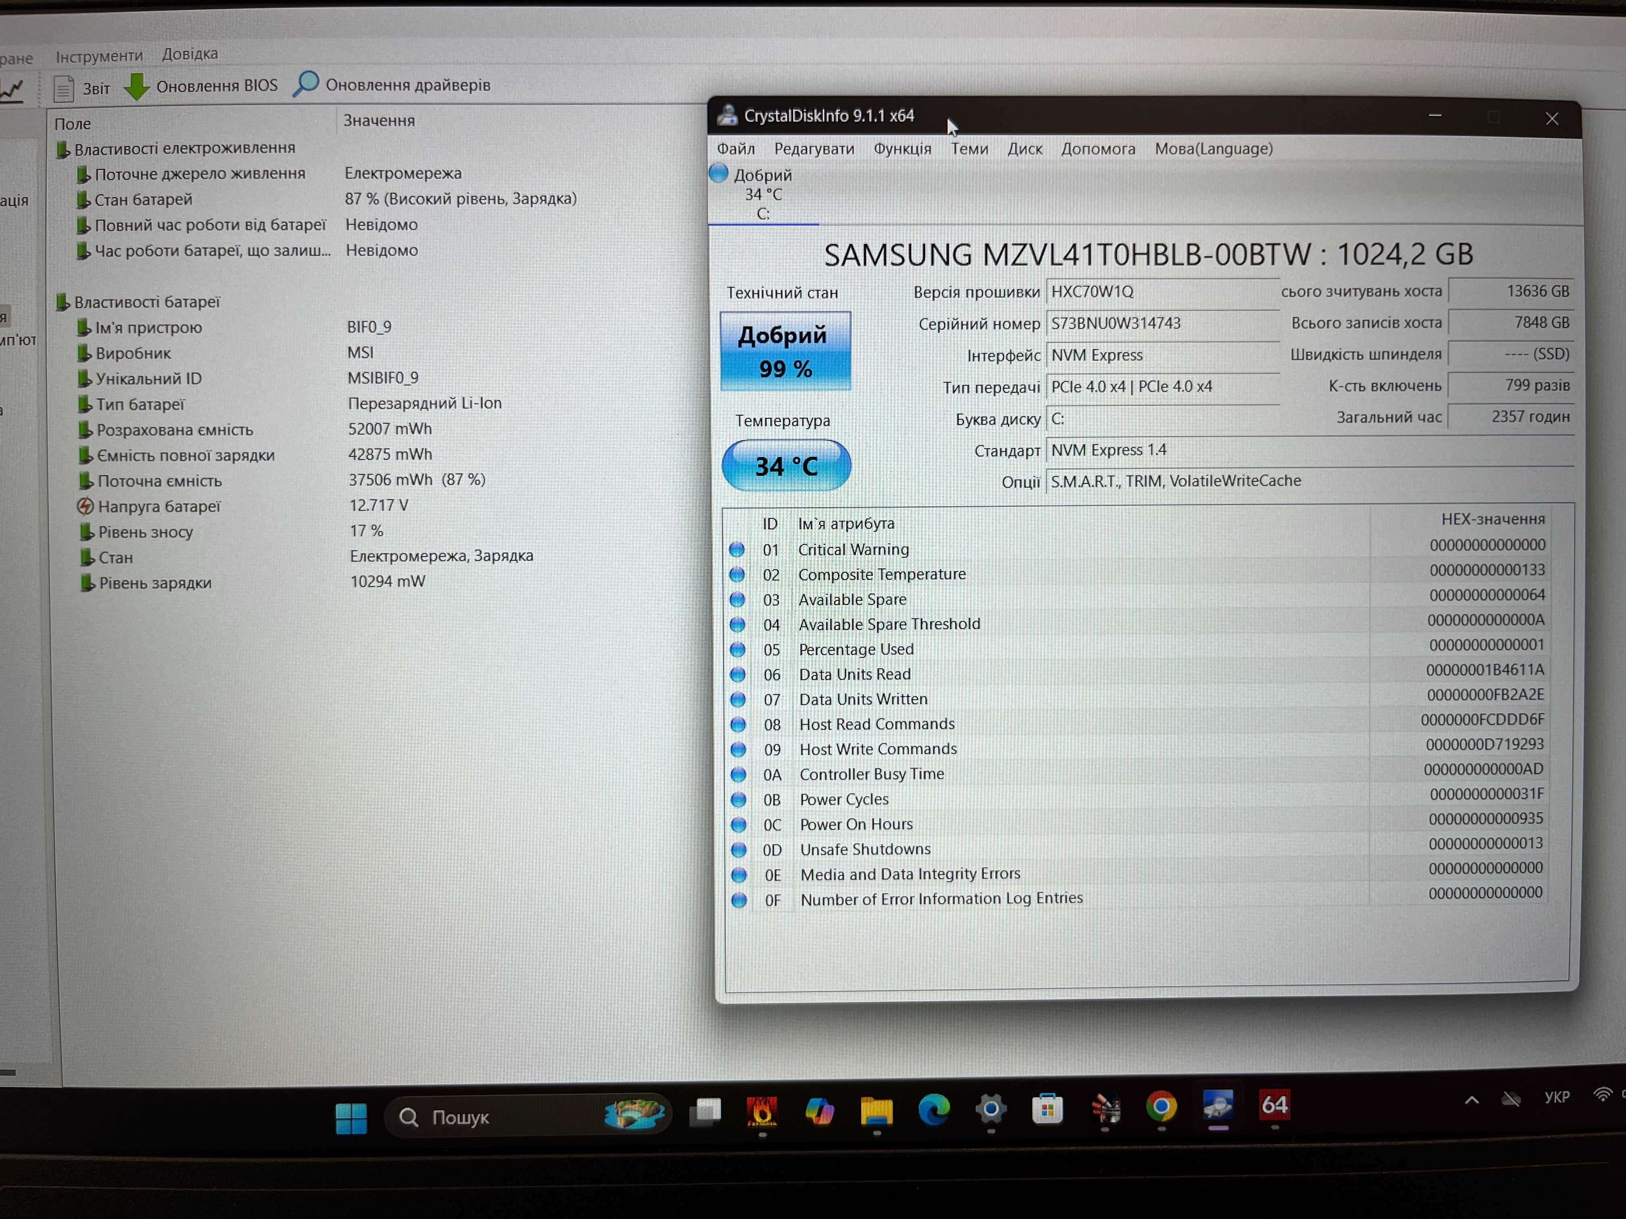
Task: Open the Редагувати menu
Action: (x=815, y=149)
